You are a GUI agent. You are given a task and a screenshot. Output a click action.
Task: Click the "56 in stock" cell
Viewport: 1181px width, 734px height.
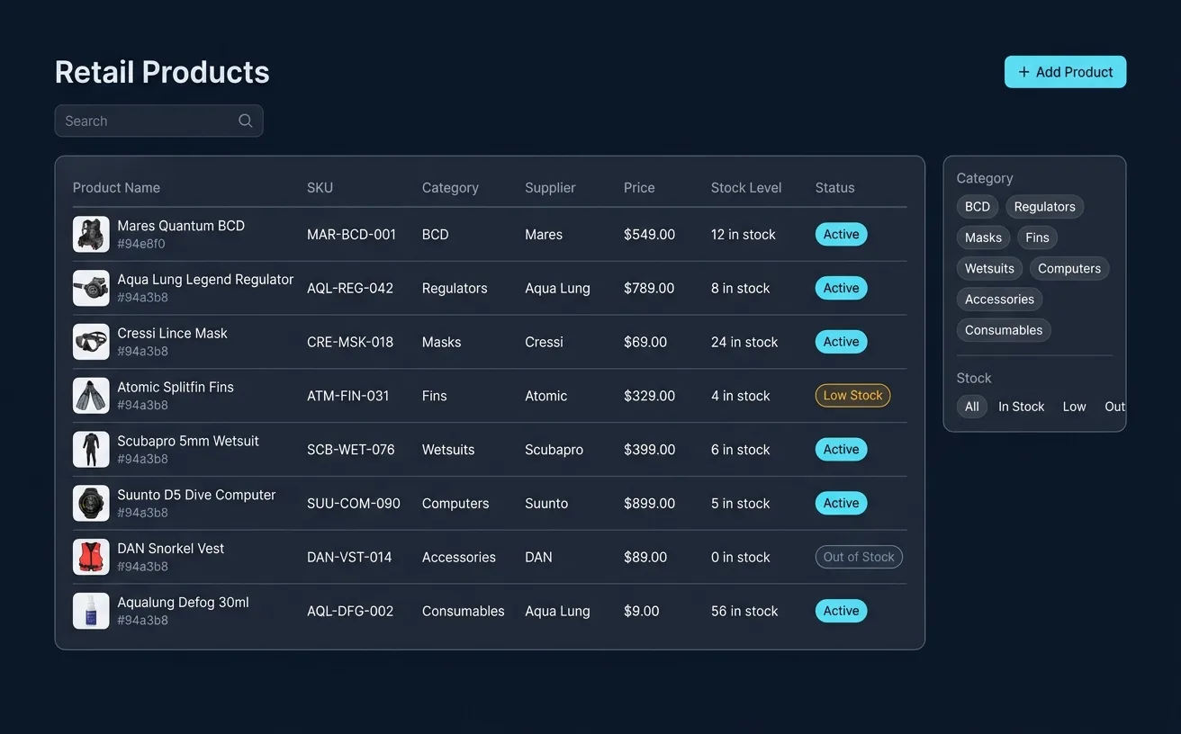pos(744,612)
